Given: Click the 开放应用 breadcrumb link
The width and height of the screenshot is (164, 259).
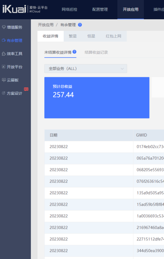Looking at the screenshot, I should point(46,25).
